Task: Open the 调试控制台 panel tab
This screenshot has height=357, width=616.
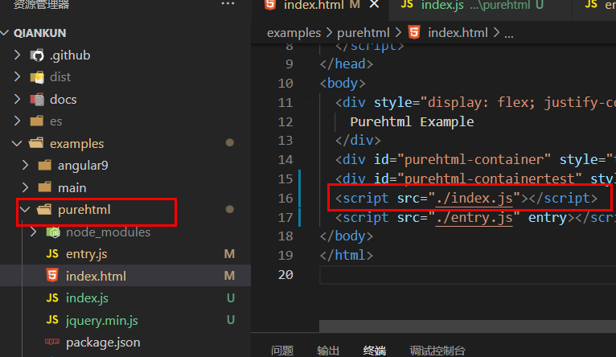Action: [x=437, y=351]
